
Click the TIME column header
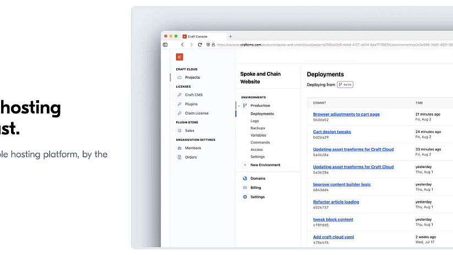(x=419, y=103)
